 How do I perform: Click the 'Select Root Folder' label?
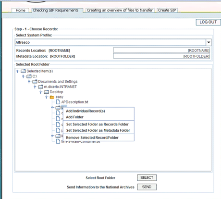click(x=100, y=178)
